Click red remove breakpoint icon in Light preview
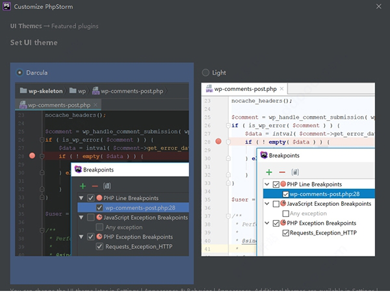Viewport: 390px width, 302px height. tap(282, 172)
